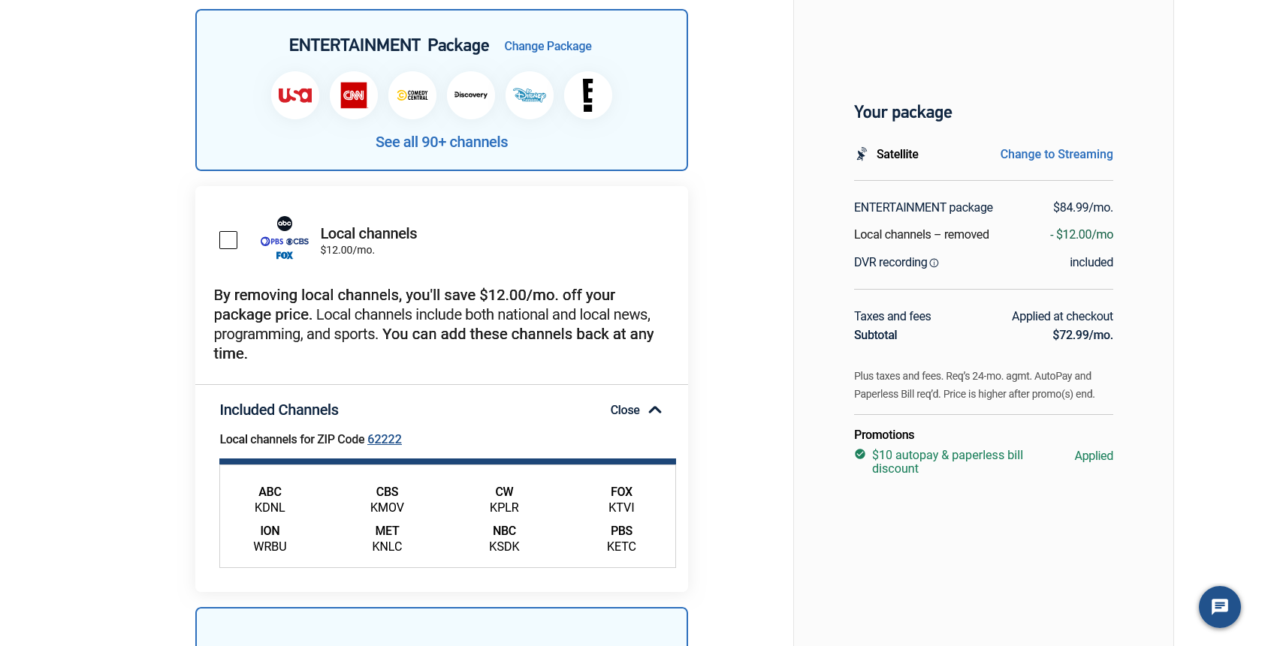Click the green promotion applied checkmark
This screenshot has width=1262, height=646.
click(860, 454)
